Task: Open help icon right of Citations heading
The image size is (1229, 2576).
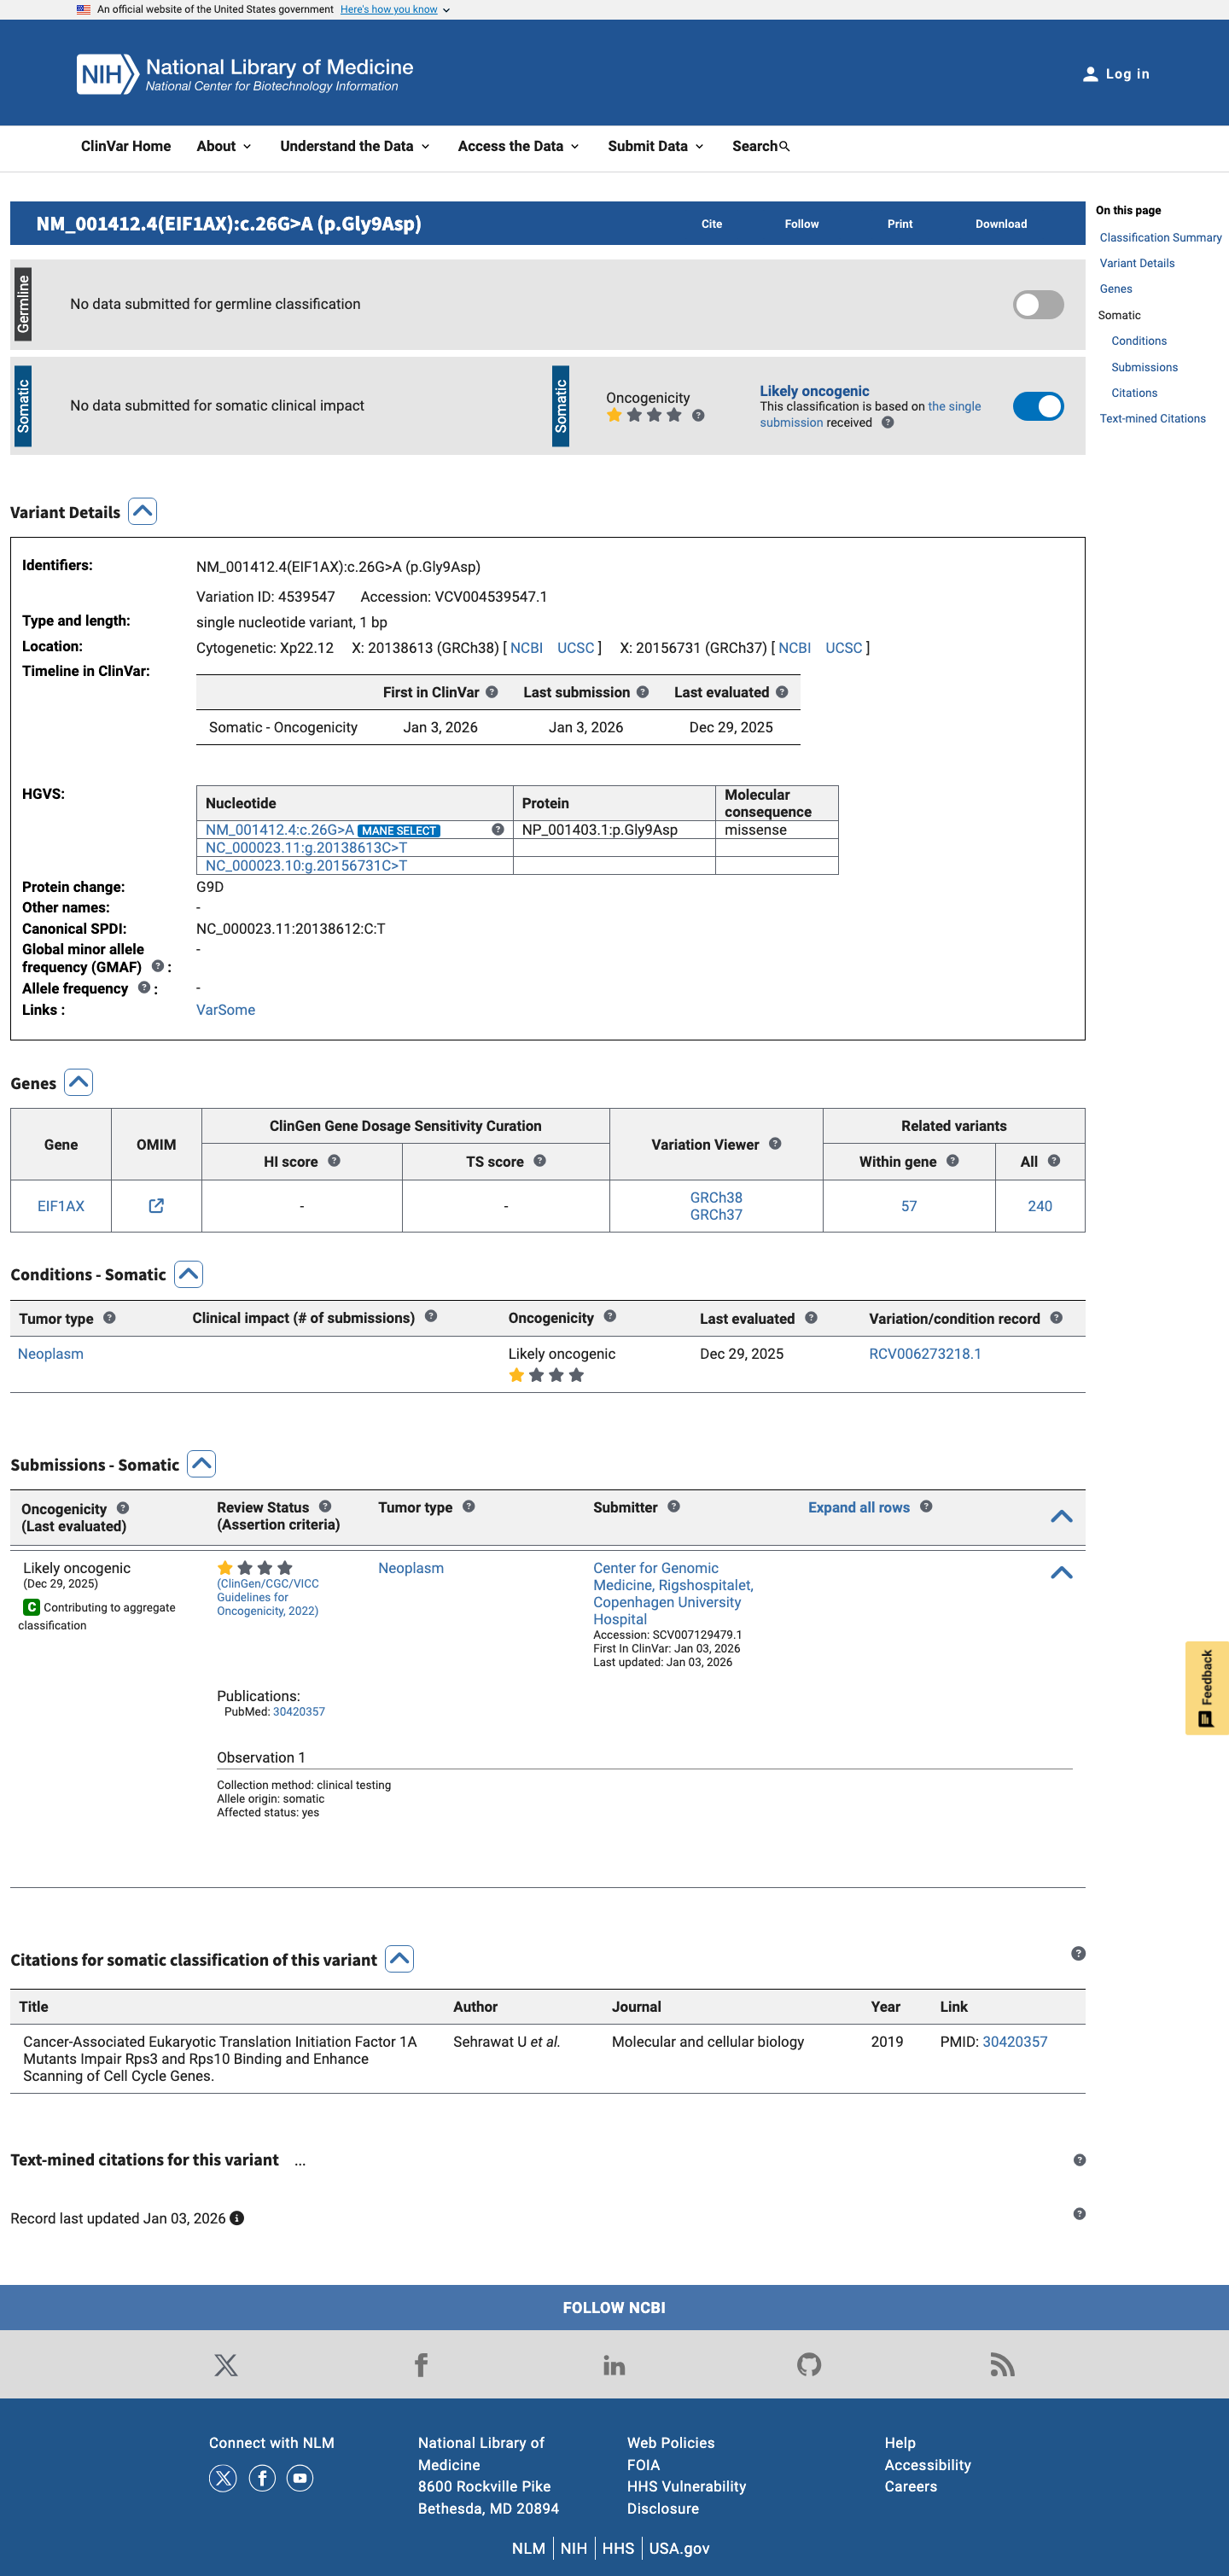Action: (x=1078, y=1953)
